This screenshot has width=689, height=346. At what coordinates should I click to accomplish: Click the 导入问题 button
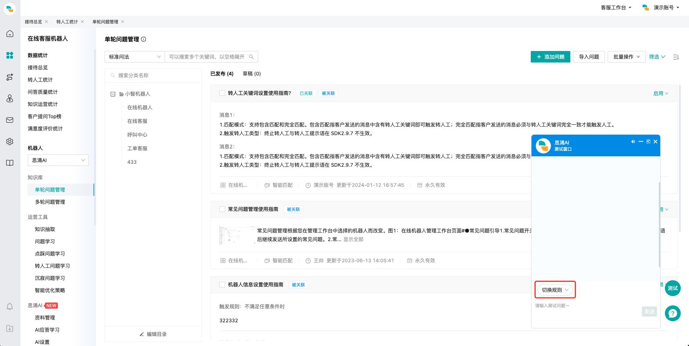coord(589,57)
